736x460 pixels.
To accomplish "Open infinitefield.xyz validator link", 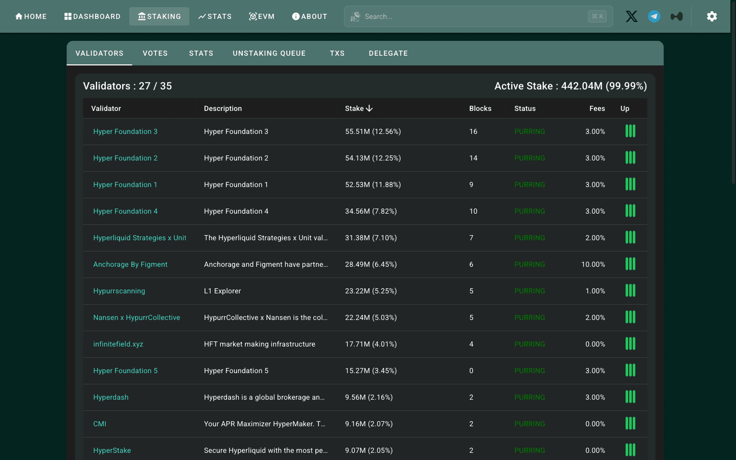I will click(x=118, y=344).
